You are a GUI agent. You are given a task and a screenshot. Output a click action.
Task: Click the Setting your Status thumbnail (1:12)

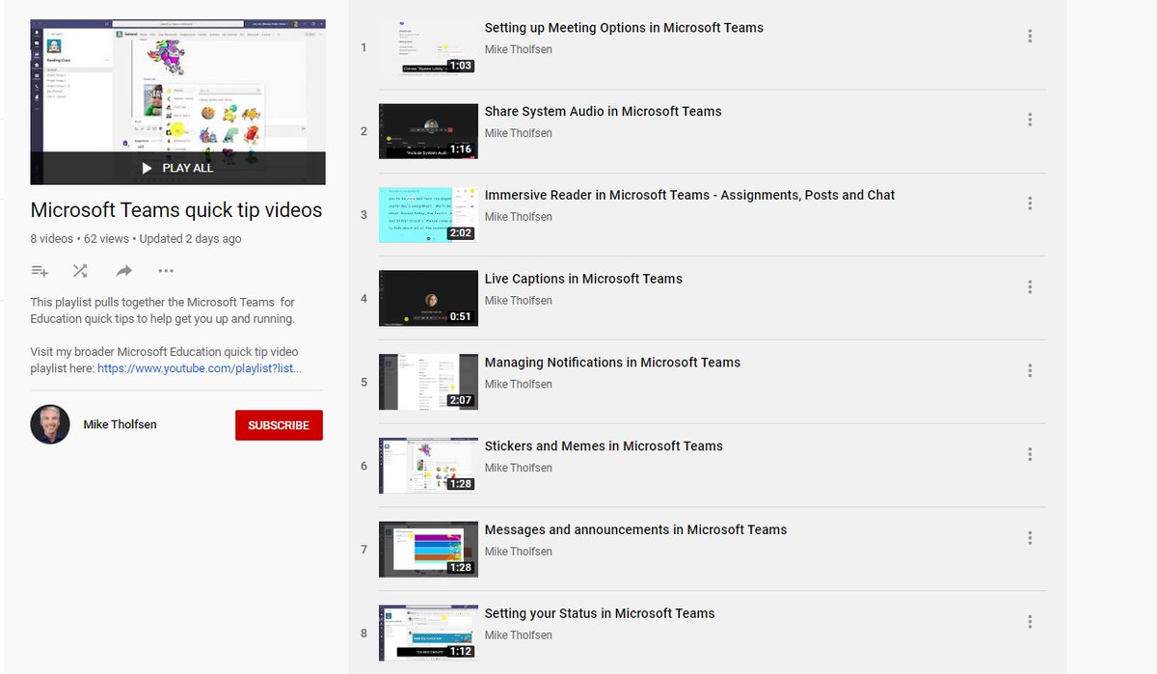coord(428,633)
